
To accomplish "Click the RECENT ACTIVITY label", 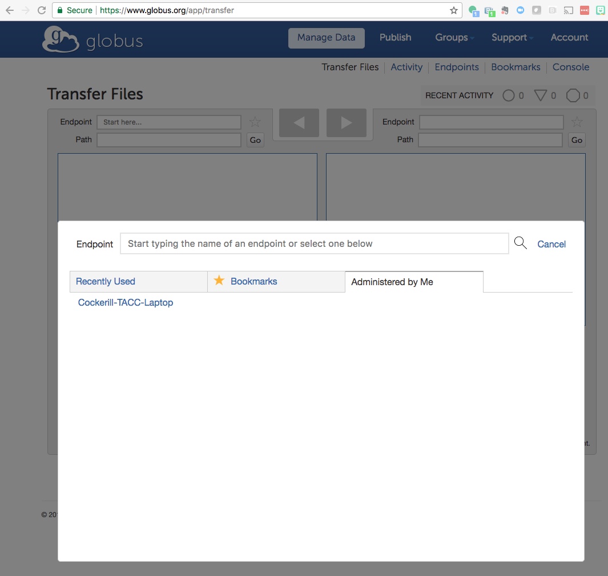I will 459,95.
